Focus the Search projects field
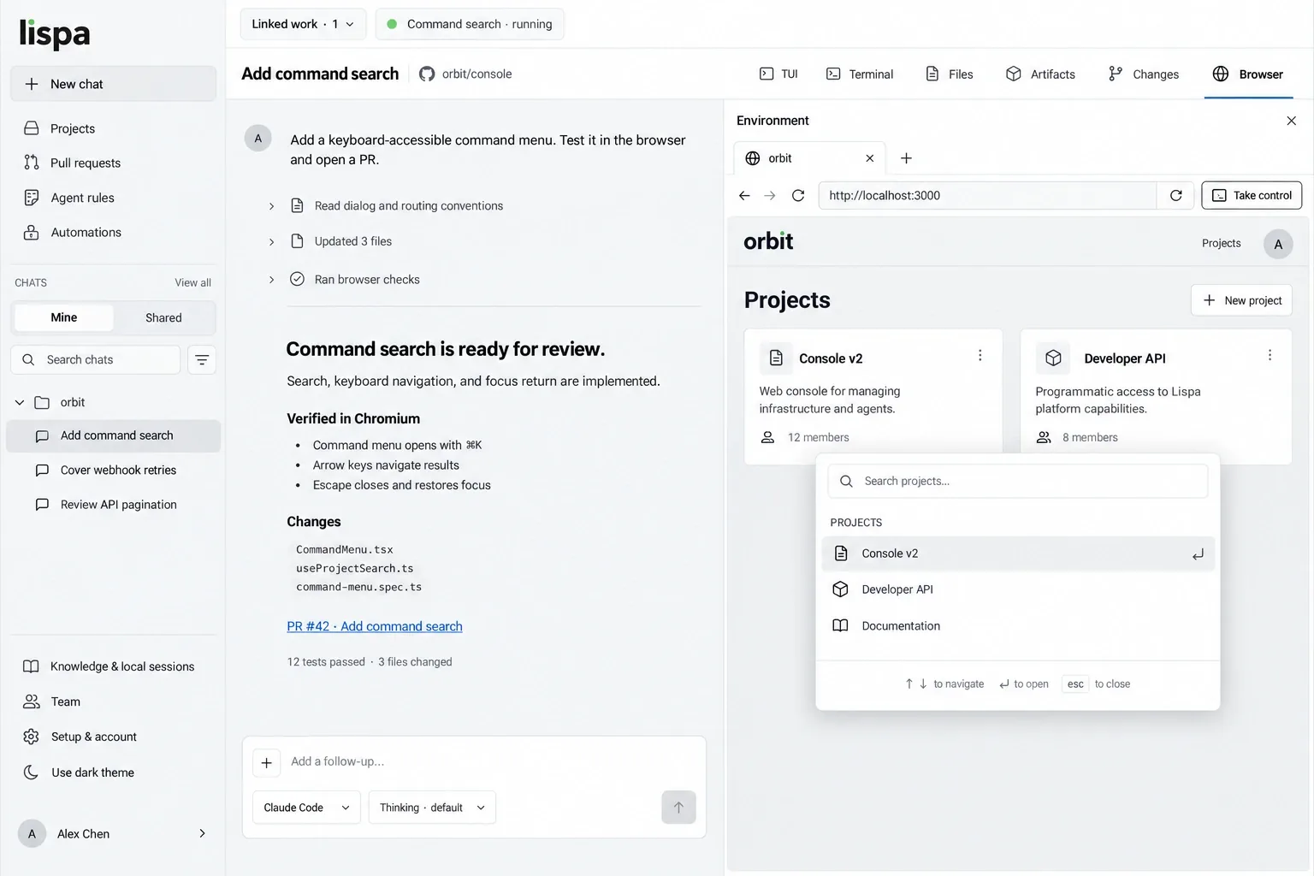The height and width of the screenshot is (876, 1314). (1018, 481)
